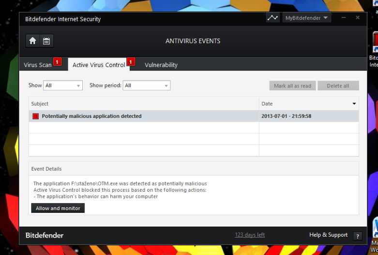The image size is (378, 255).
Task: Click the Virus Scan notification badge
Action: 58,62
